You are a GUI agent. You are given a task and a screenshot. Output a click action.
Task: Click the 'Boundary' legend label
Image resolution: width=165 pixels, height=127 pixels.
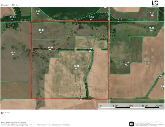(x=7, y=113)
